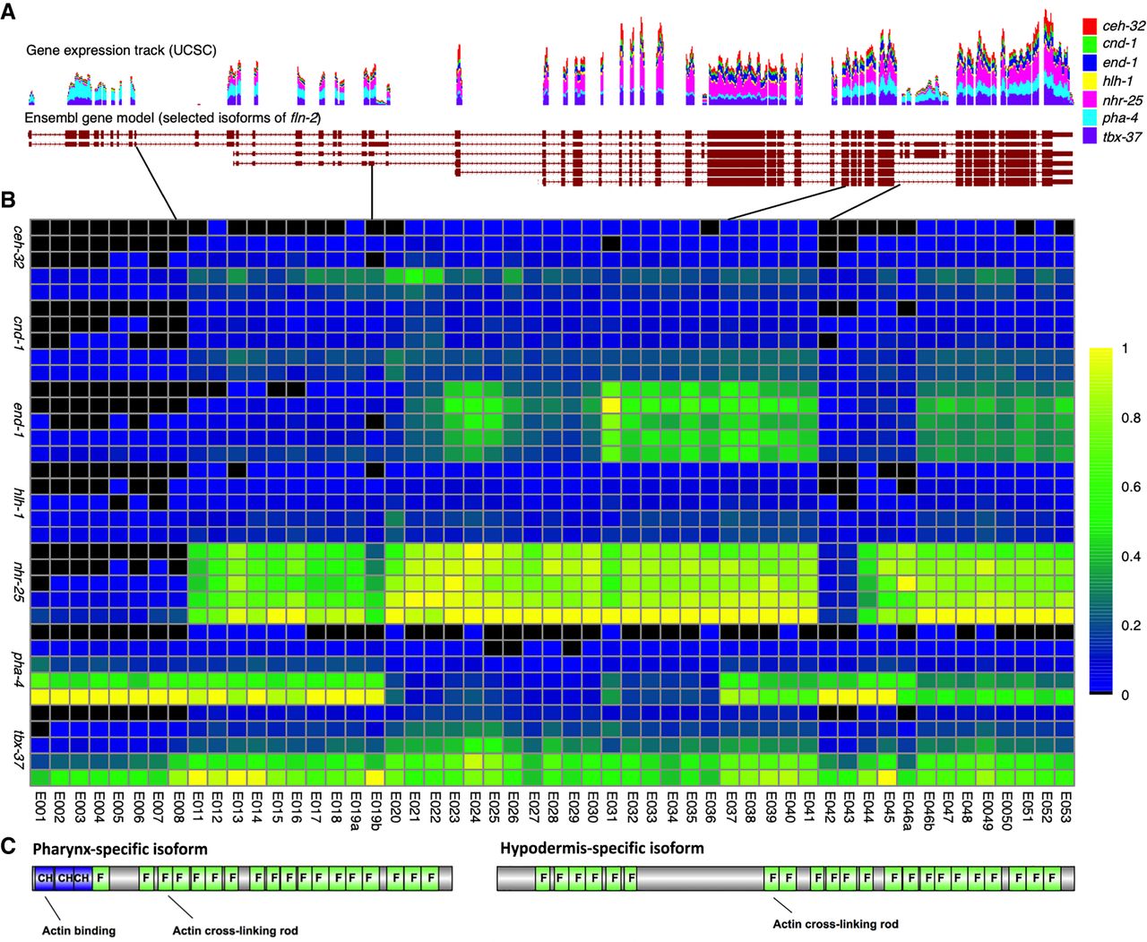The image size is (1147, 942).
Task: Select the magenta nhr-25 legend swatch
Action: [1090, 99]
